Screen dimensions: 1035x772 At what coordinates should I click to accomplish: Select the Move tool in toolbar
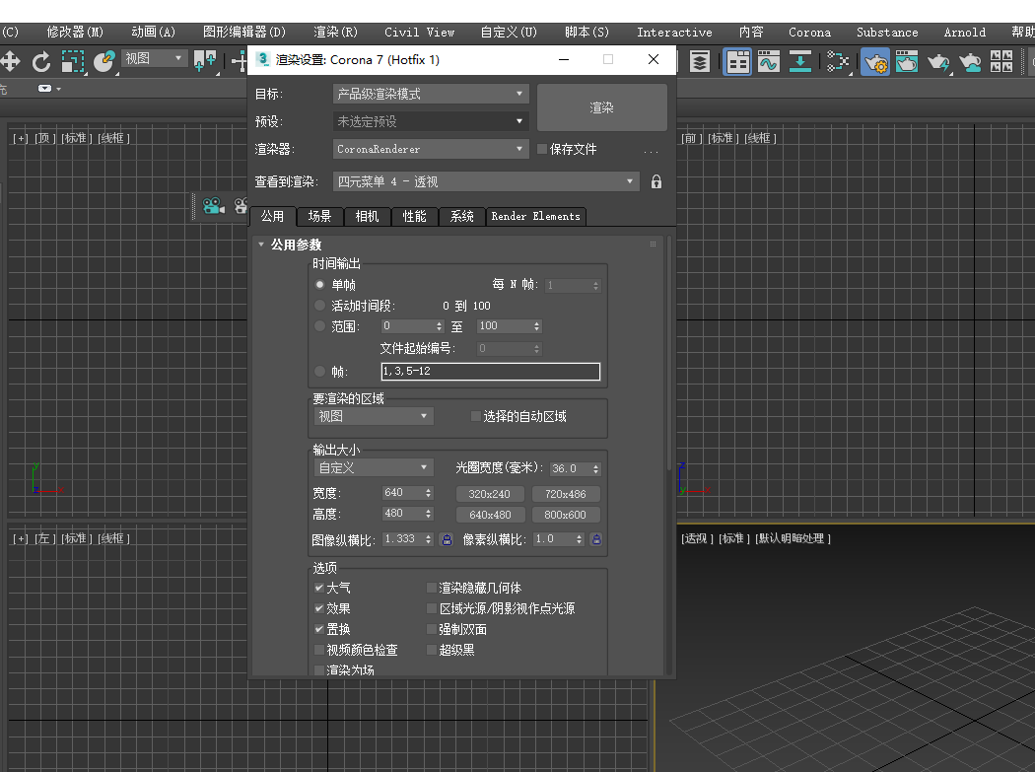11,62
